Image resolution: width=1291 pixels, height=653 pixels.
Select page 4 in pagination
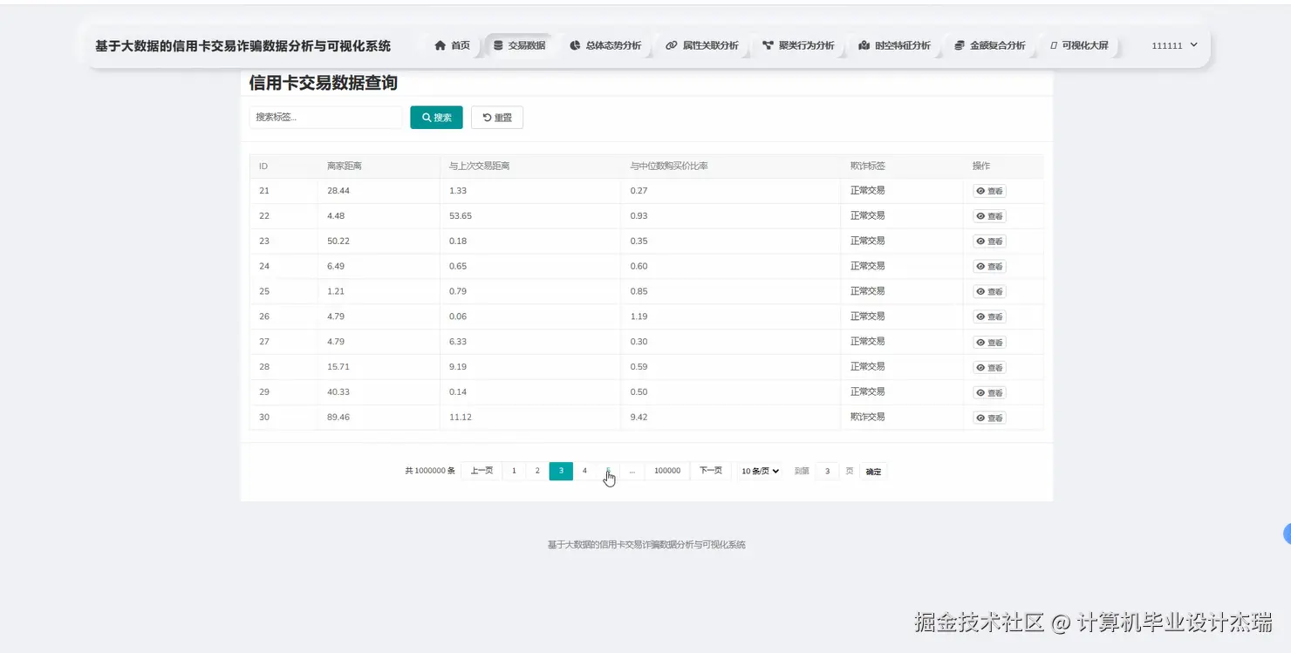coord(584,471)
